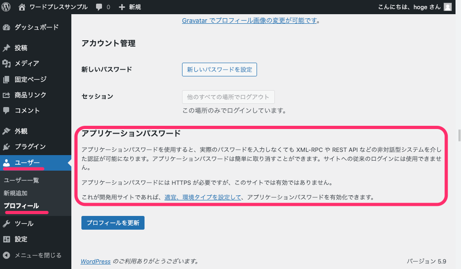Open 新規 new content menu
The width and height of the screenshot is (461, 269).
click(135, 7)
